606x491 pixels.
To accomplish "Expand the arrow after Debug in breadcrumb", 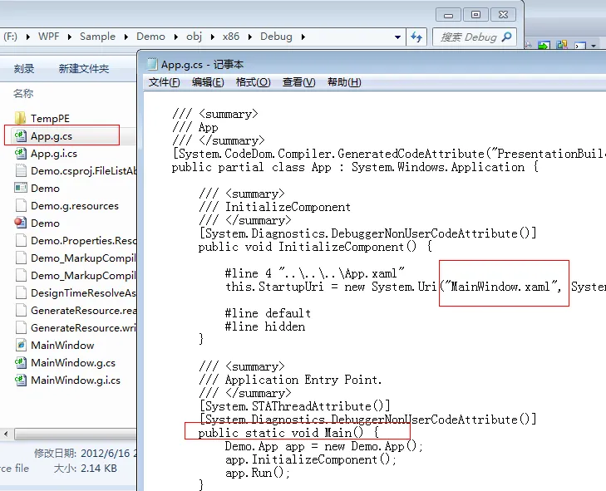I will [303, 37].
